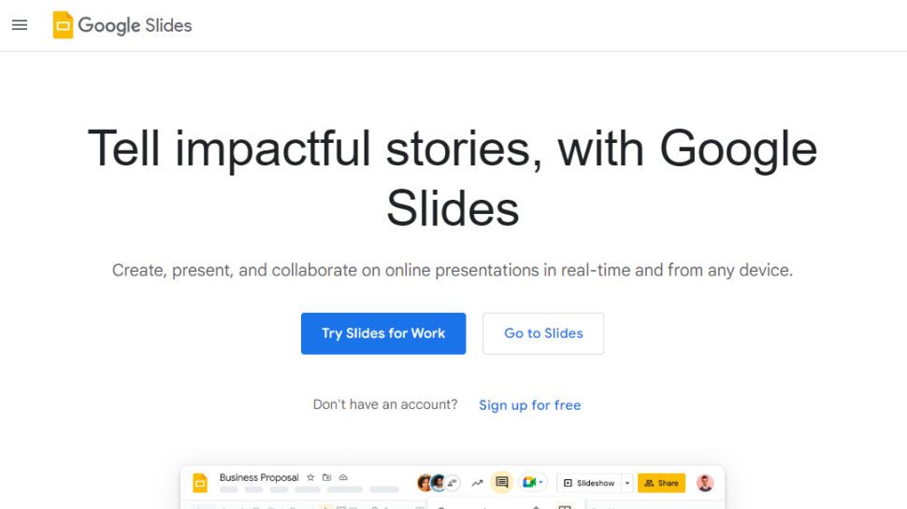Open the comments speech bubble icon
The image size is (907, 509).
point(502,483)
